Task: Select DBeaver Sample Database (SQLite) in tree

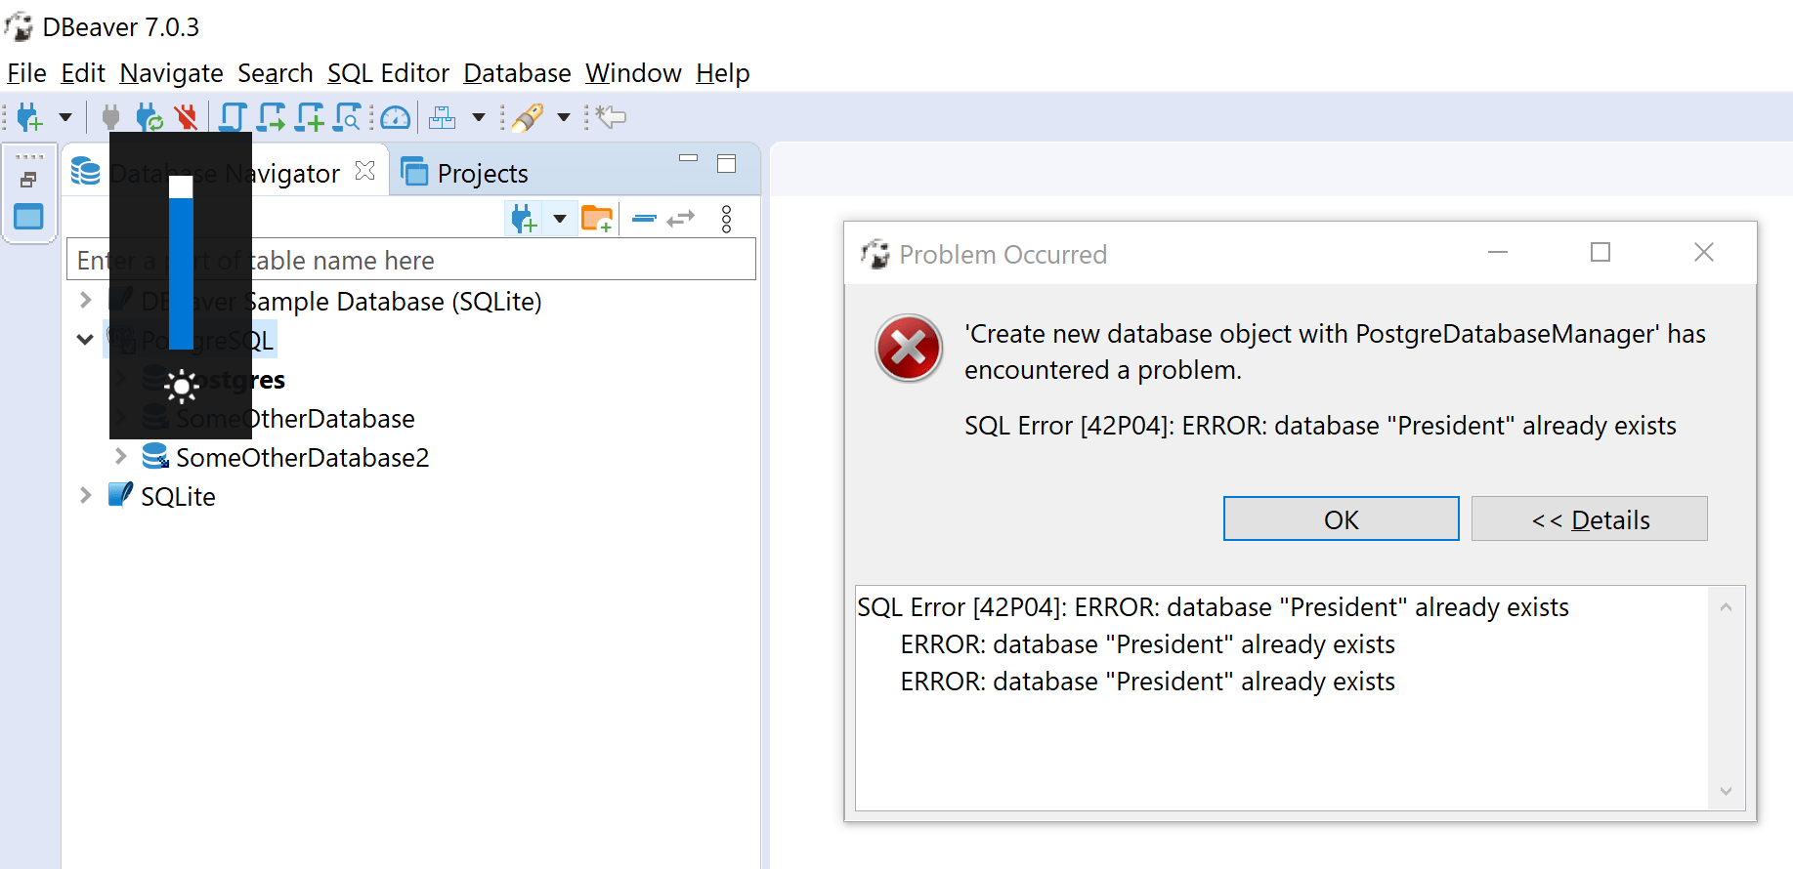Action: (341, 301)
